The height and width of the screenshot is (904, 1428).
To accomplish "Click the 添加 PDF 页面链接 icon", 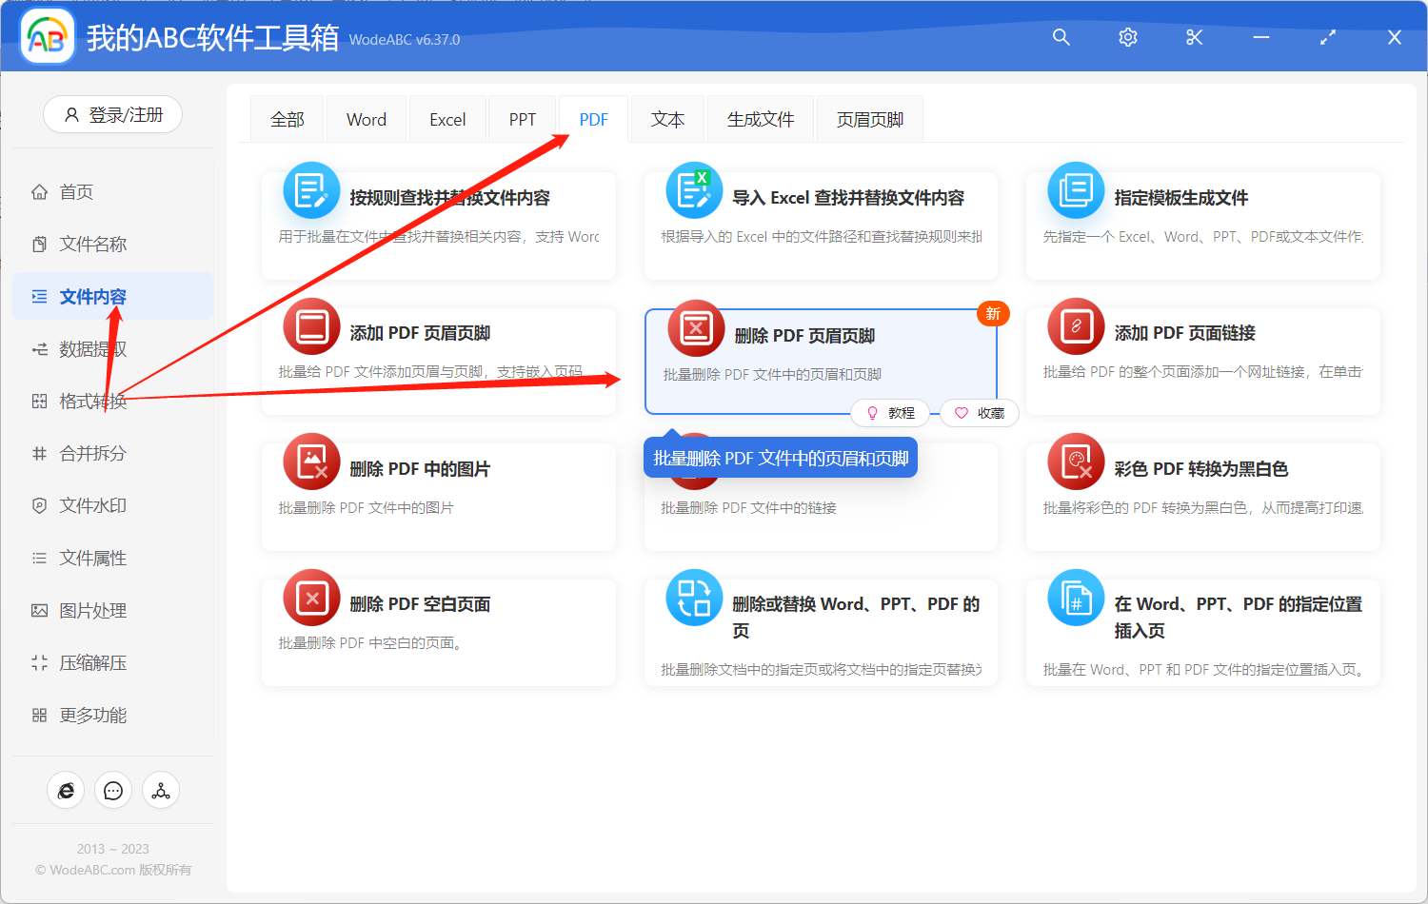I will click(x=1076, y=326).
